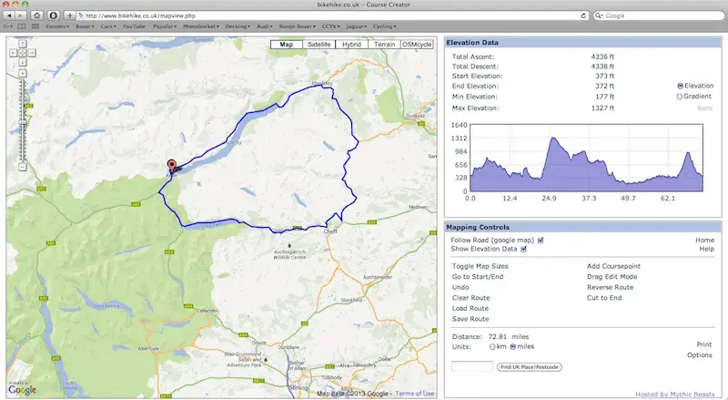The height and width of the screenshot is (400, 728).
Task: Open the Home page button in the toolbar
Action: 37,15
